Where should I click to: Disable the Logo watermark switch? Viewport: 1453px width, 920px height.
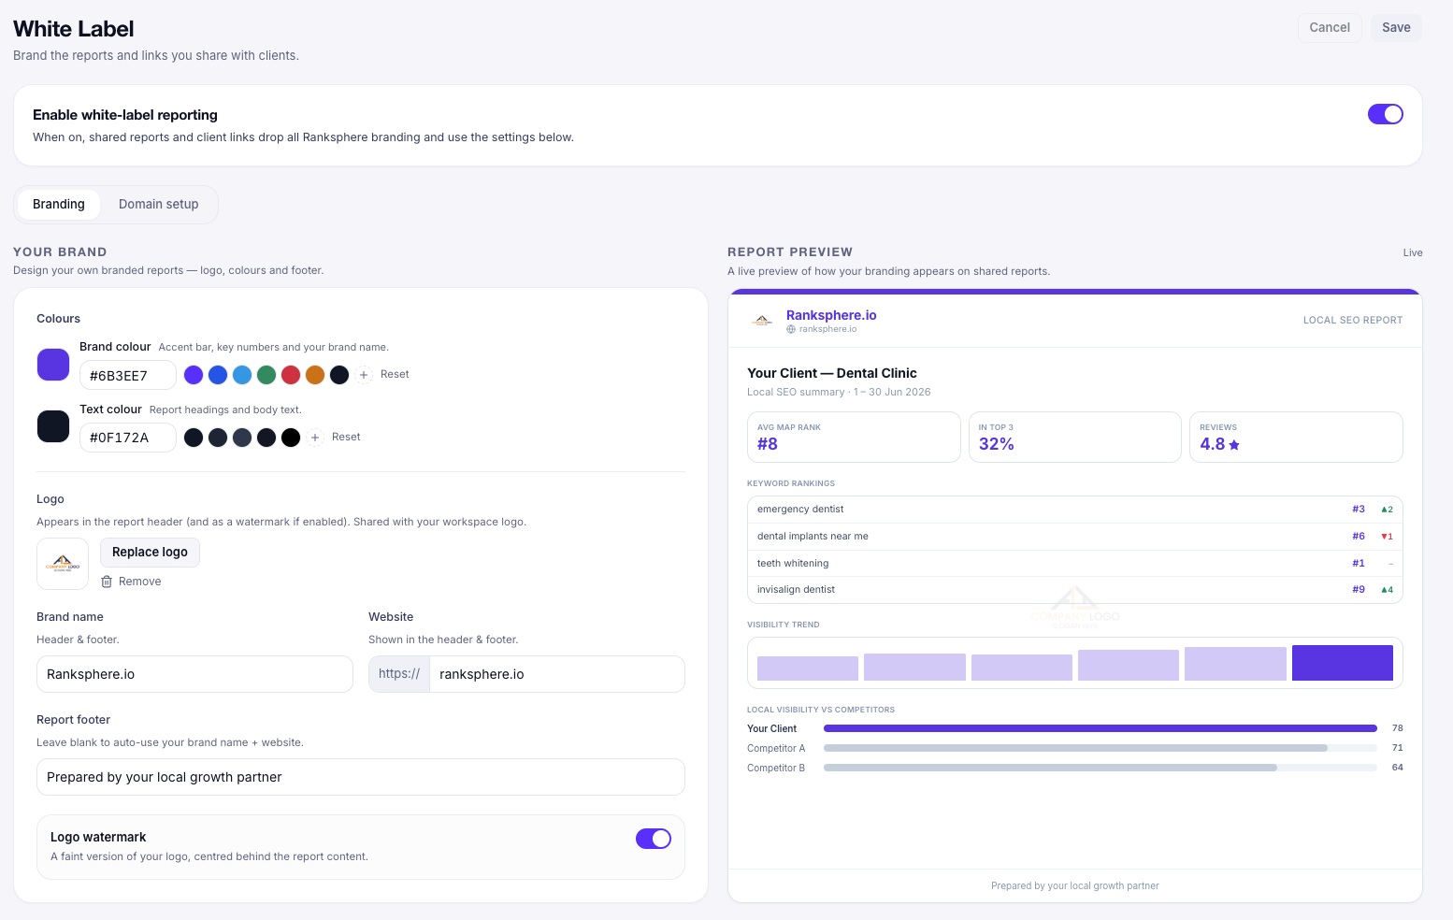tap(654, 839)
